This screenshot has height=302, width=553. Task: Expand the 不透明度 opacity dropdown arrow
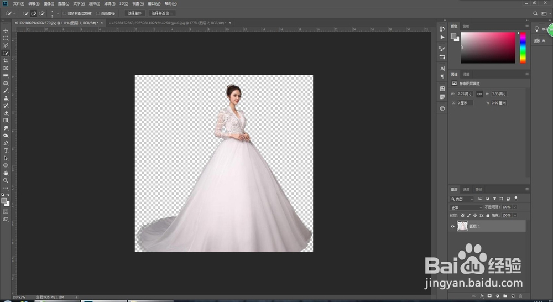tap(514, 207)
